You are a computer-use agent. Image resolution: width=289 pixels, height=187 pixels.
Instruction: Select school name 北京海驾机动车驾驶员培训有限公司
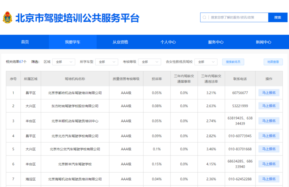point(75,179)
